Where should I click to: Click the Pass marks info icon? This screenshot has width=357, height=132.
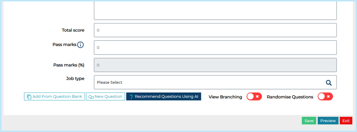click(80, 45)
